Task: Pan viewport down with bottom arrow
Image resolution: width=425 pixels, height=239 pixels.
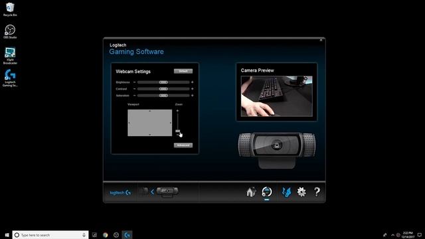Action: point(150,135)
